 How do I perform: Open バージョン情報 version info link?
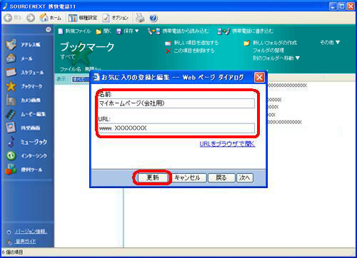tap(31, 232)
